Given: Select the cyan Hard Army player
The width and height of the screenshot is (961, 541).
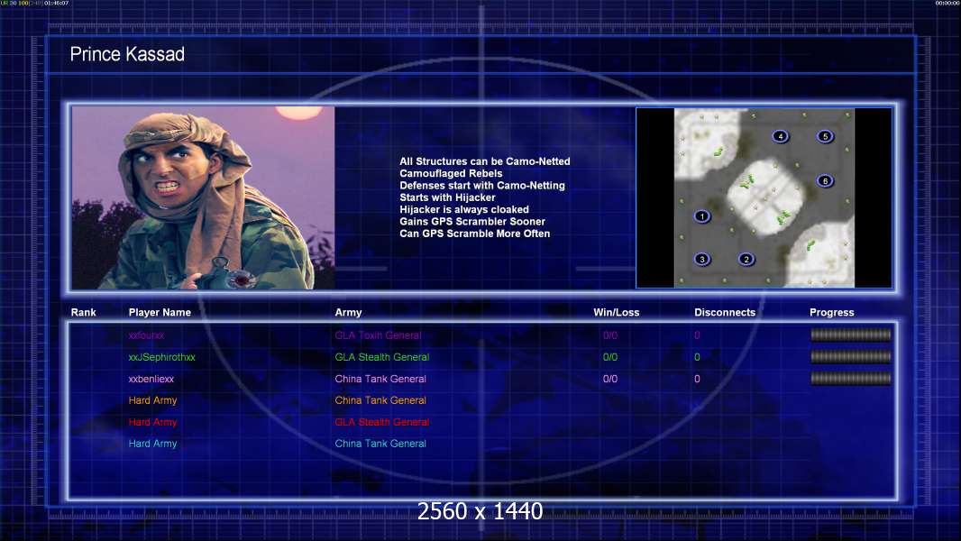Looking at the screenshot, I should pos(152,444).
